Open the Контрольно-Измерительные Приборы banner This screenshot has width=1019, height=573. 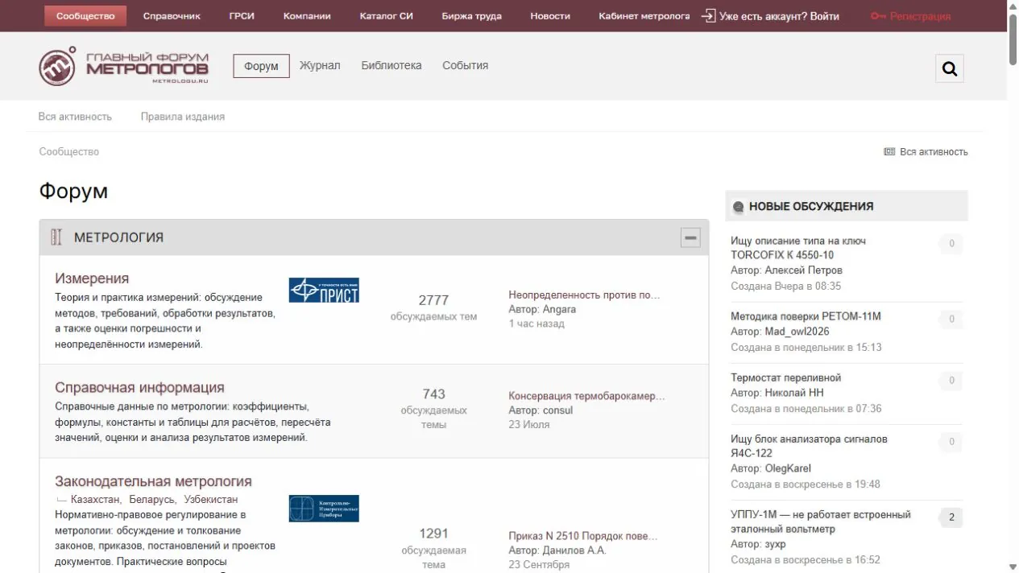(x=324, y=508)
